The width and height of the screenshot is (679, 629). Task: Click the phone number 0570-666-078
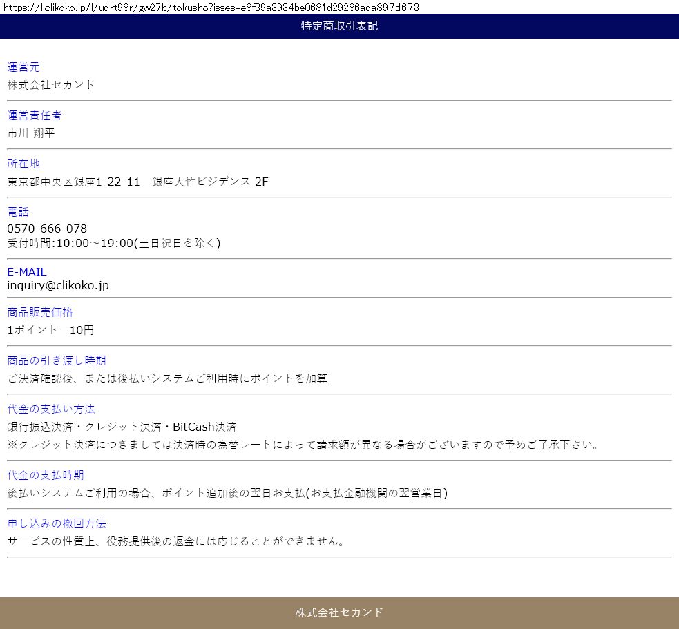(47, 229)
